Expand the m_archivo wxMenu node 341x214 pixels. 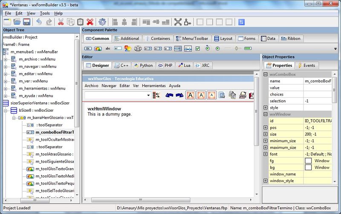point(6,59)
